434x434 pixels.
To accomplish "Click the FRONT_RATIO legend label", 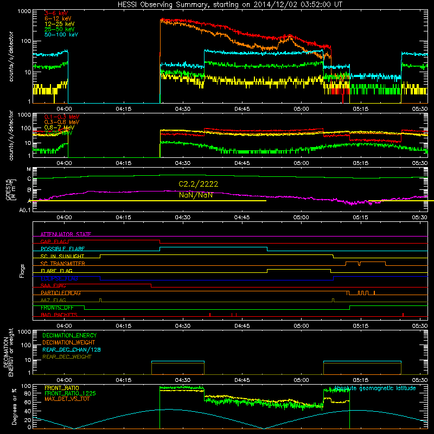I will coord(62,388).
